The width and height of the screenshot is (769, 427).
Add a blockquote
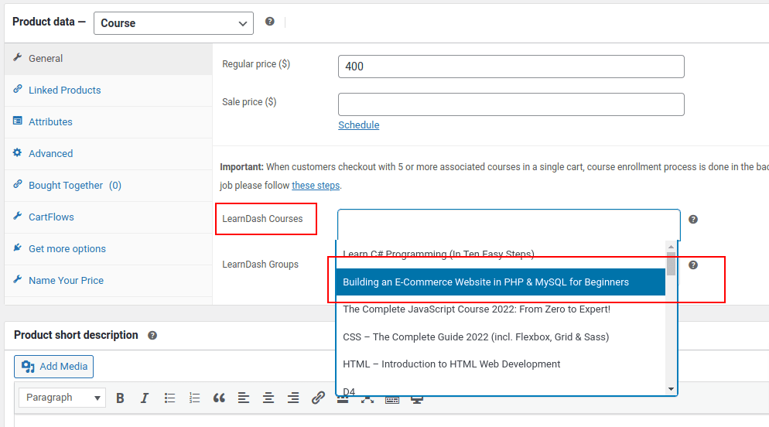(219, 398)
